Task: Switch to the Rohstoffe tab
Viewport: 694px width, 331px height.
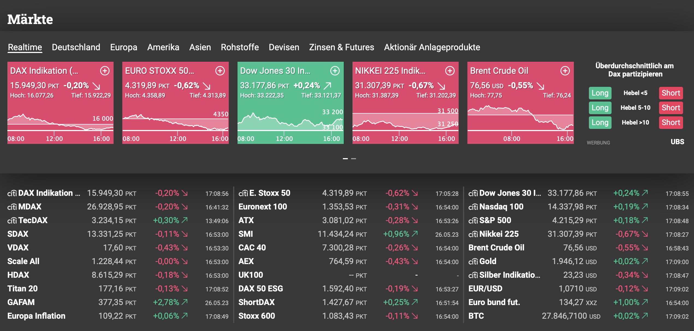Action: [x=240, y=47]
